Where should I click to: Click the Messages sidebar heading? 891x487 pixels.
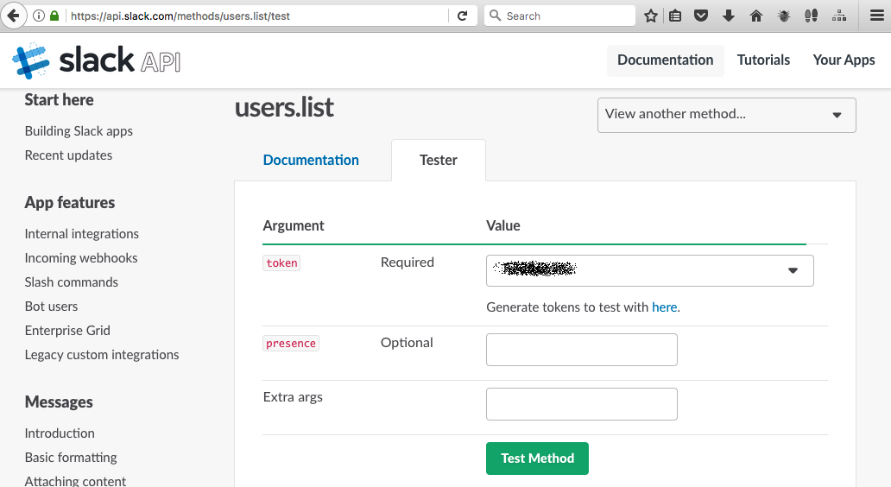point(59,402)
